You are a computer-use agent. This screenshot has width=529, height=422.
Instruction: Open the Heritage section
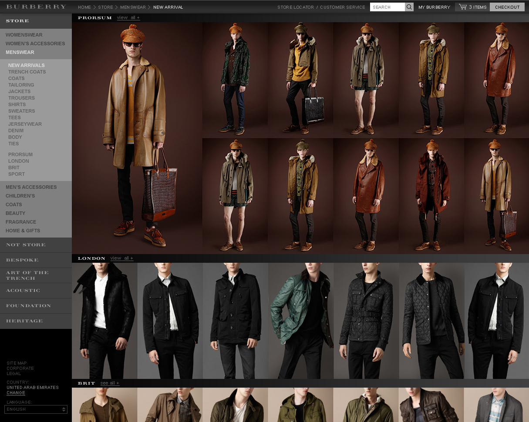[24, 321]
